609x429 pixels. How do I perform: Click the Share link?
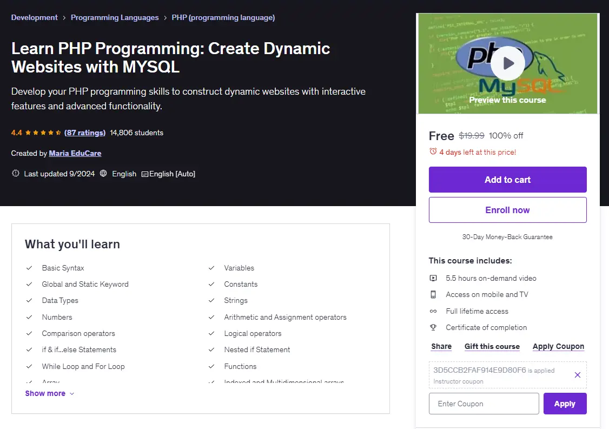441,346
